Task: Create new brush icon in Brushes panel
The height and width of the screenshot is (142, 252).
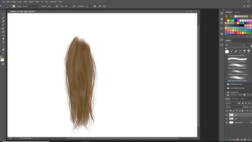Action: coord(248,95)
